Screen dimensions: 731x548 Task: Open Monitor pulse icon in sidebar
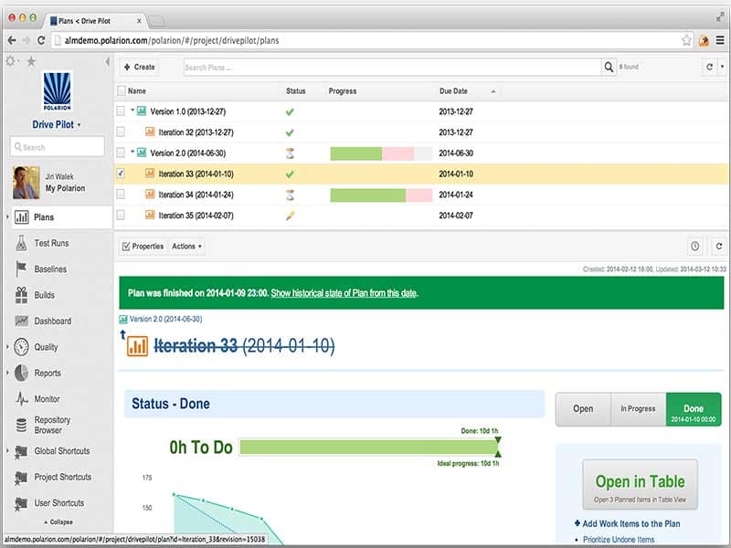(21, 399)
